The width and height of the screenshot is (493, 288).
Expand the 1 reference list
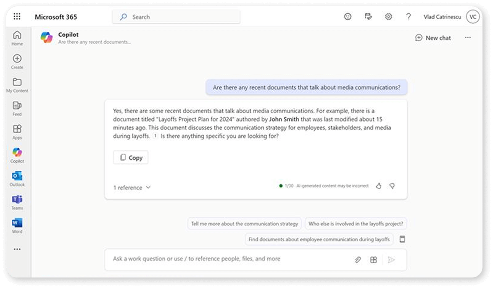[132, 188]
